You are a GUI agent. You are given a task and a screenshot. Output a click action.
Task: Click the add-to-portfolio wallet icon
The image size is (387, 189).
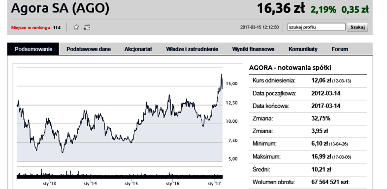87,27
